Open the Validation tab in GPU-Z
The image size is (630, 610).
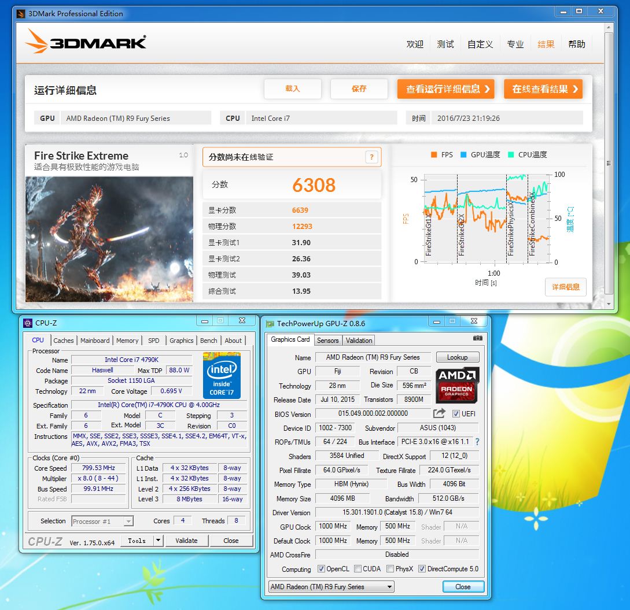click(x=359, y=341)
